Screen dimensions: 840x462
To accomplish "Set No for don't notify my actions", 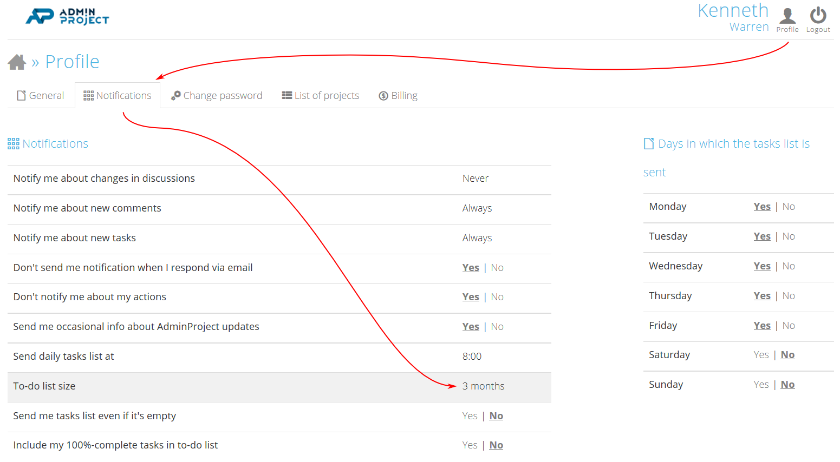I will click(497, 297).
